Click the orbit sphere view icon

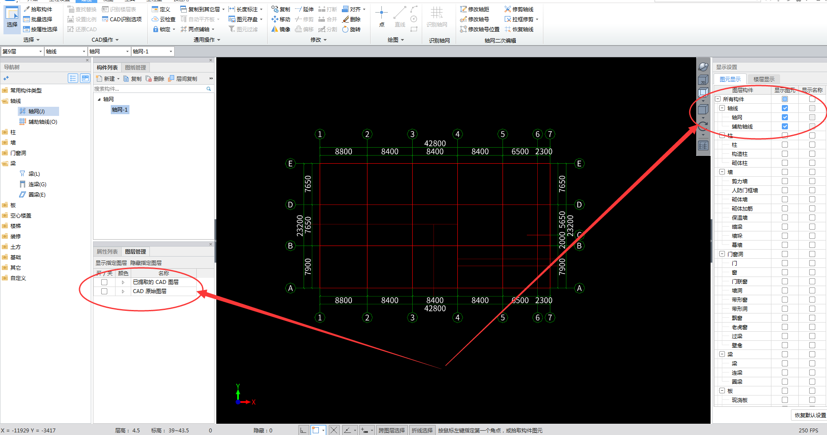coord(703,66)
